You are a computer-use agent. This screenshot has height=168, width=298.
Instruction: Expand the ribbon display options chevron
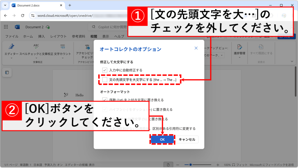(x=292, y=61)
